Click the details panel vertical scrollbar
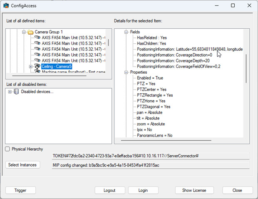Image resolution: width=258 pixels, height=199 pixels. pyautogui.click(x=246, y=68)
